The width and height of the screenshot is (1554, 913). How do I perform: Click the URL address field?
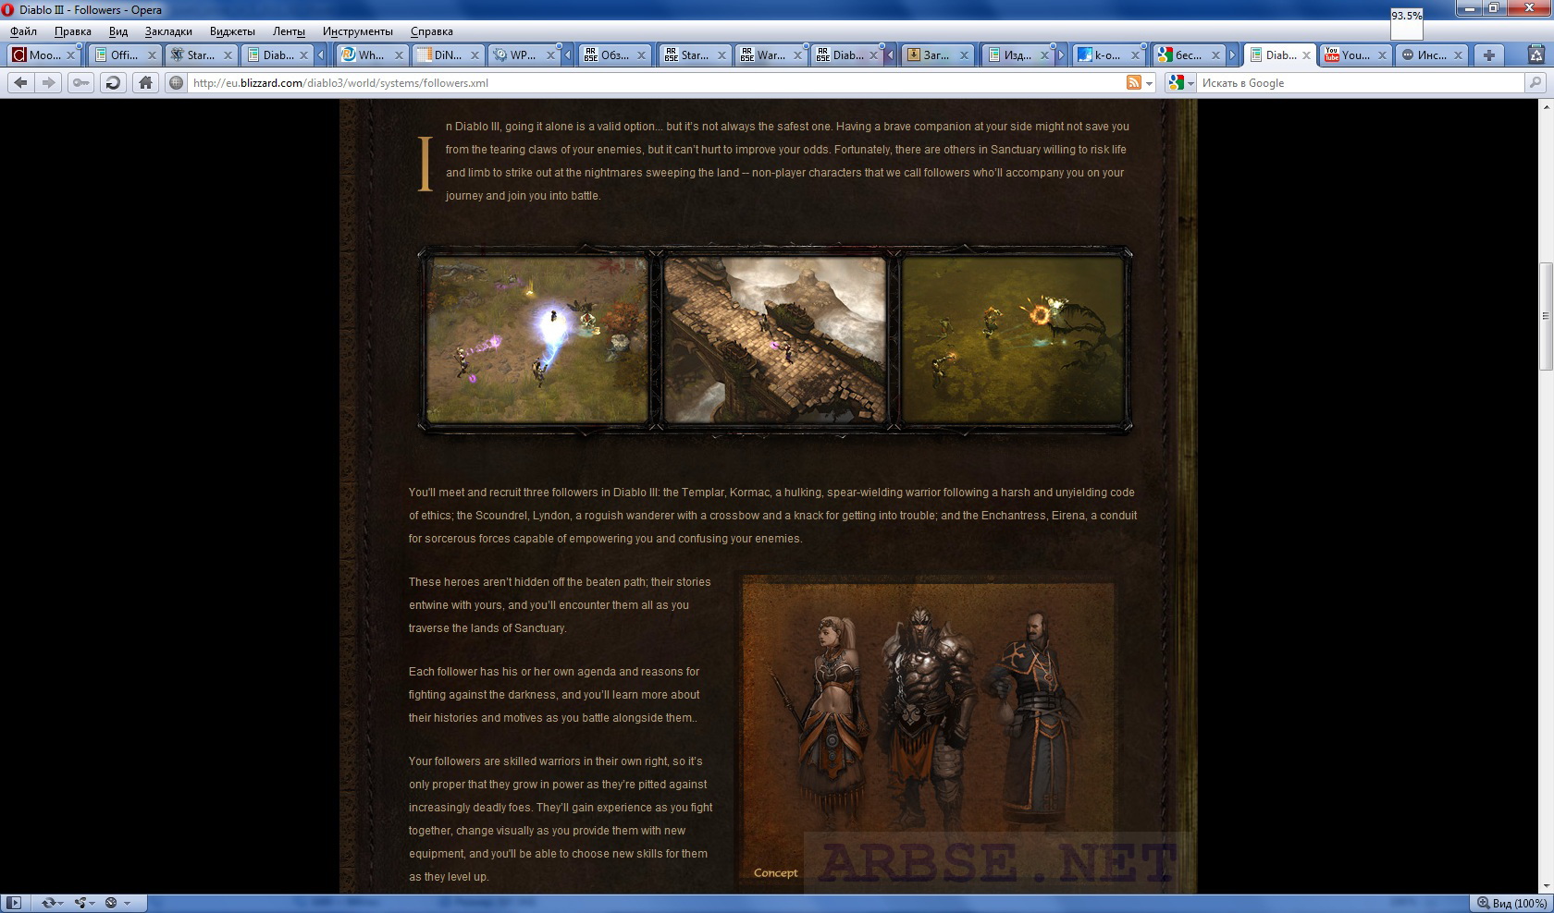[657, 83]
